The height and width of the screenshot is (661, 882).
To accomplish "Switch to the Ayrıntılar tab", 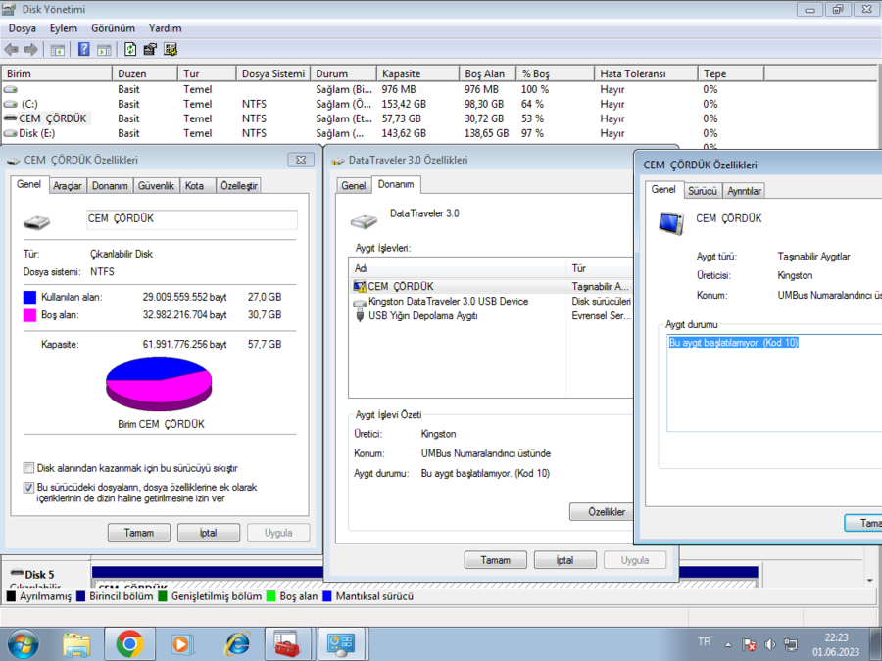I will [x=744, y=191].
